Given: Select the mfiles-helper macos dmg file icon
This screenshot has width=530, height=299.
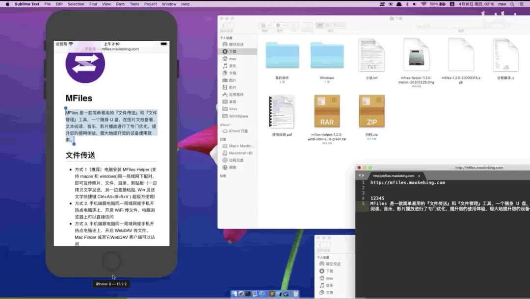Looking at the screenshot, I should (416, 55).
